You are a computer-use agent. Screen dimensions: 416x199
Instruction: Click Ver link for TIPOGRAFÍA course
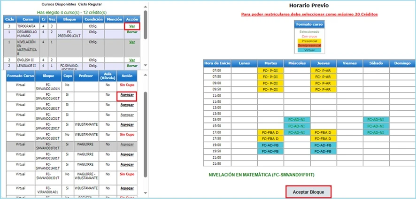[132, 26]
